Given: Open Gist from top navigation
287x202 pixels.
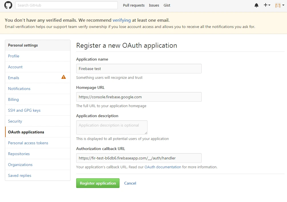Looking at the screenshot, I should point(167,5).
